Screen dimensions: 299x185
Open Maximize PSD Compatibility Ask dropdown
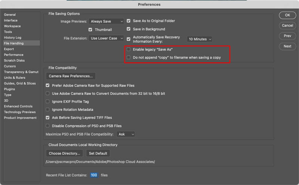tap(126, 134)
